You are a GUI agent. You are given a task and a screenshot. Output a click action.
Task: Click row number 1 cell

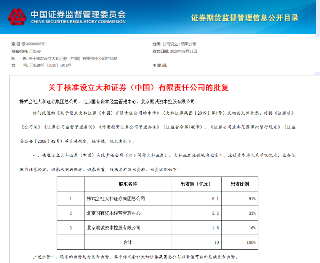[71, 198]
